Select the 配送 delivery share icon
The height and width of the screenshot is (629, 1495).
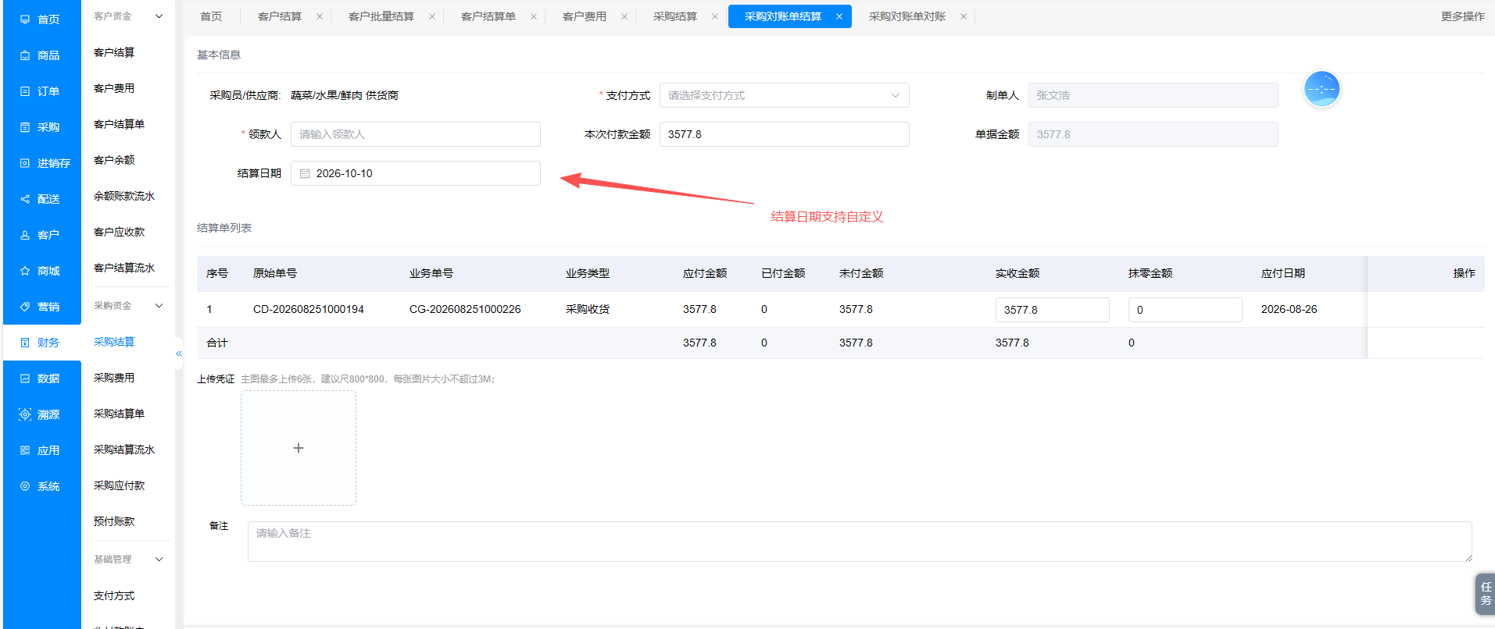(x=25, y=199)
